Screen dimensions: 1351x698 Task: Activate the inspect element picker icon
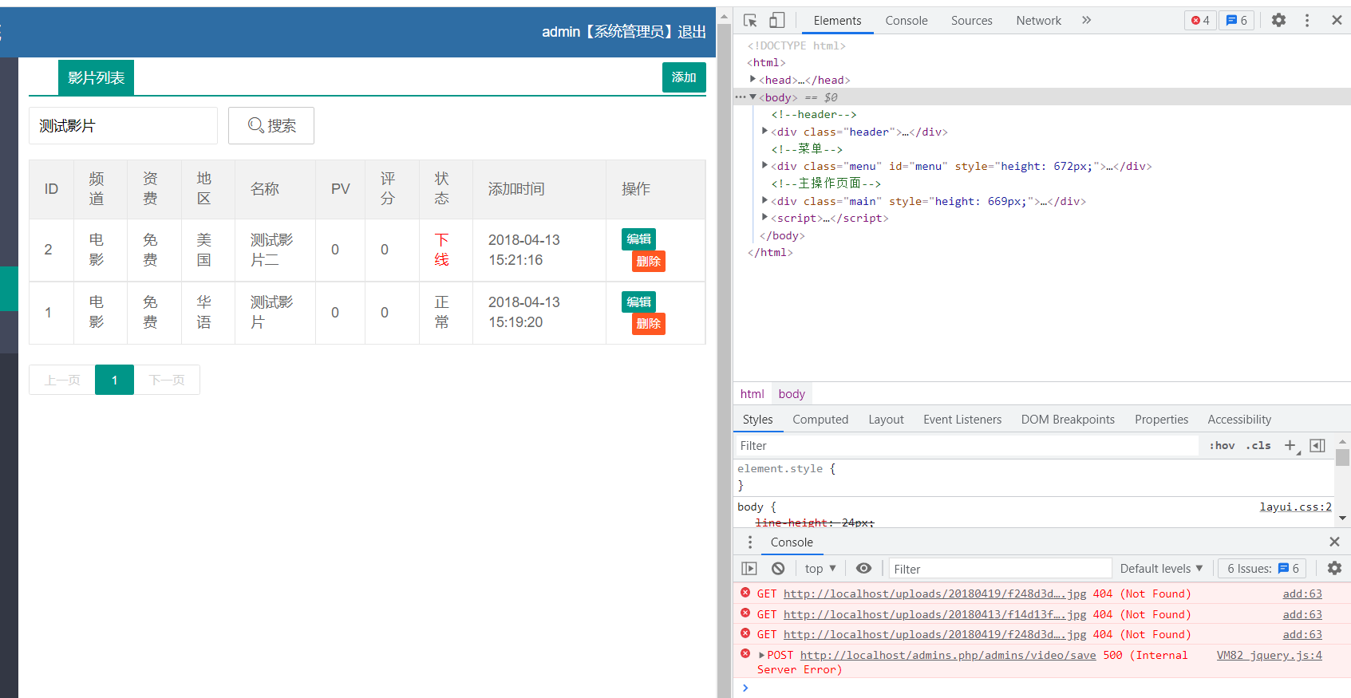coord(750,21)
